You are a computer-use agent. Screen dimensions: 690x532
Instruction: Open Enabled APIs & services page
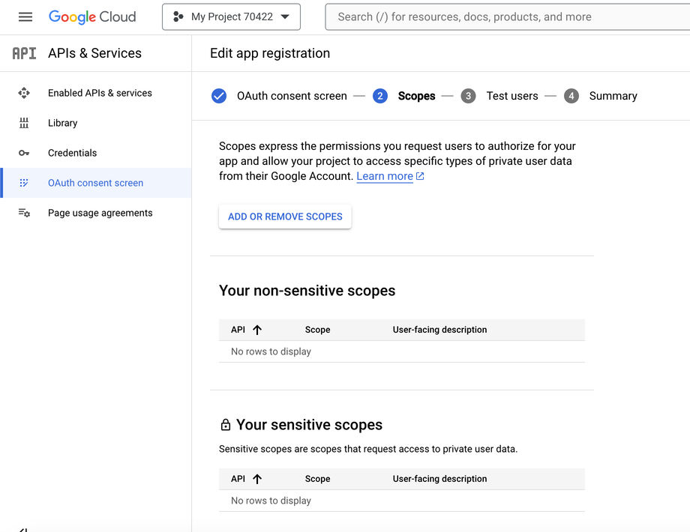tap(100, 93)
